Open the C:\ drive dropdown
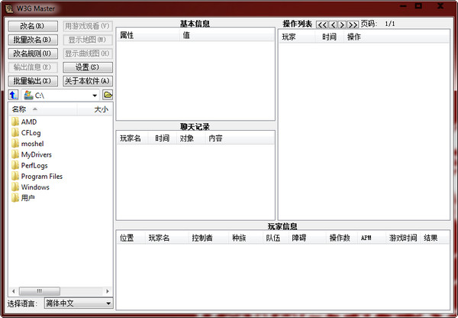Screen dimensions: 458x318 95,95
